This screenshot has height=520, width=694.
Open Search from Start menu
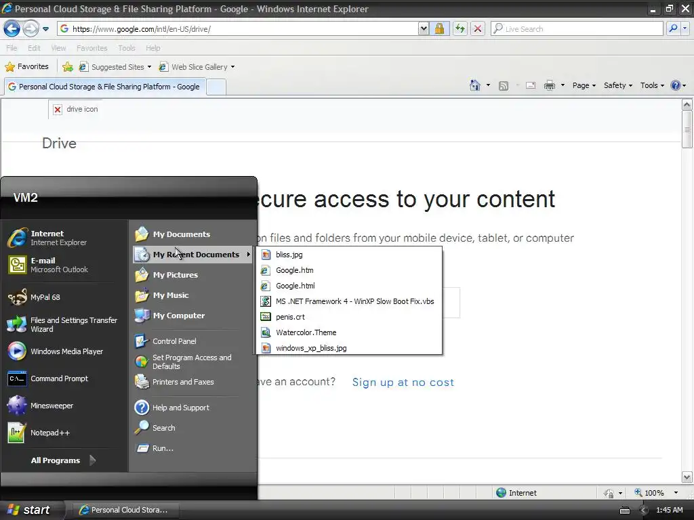point(192,428)
